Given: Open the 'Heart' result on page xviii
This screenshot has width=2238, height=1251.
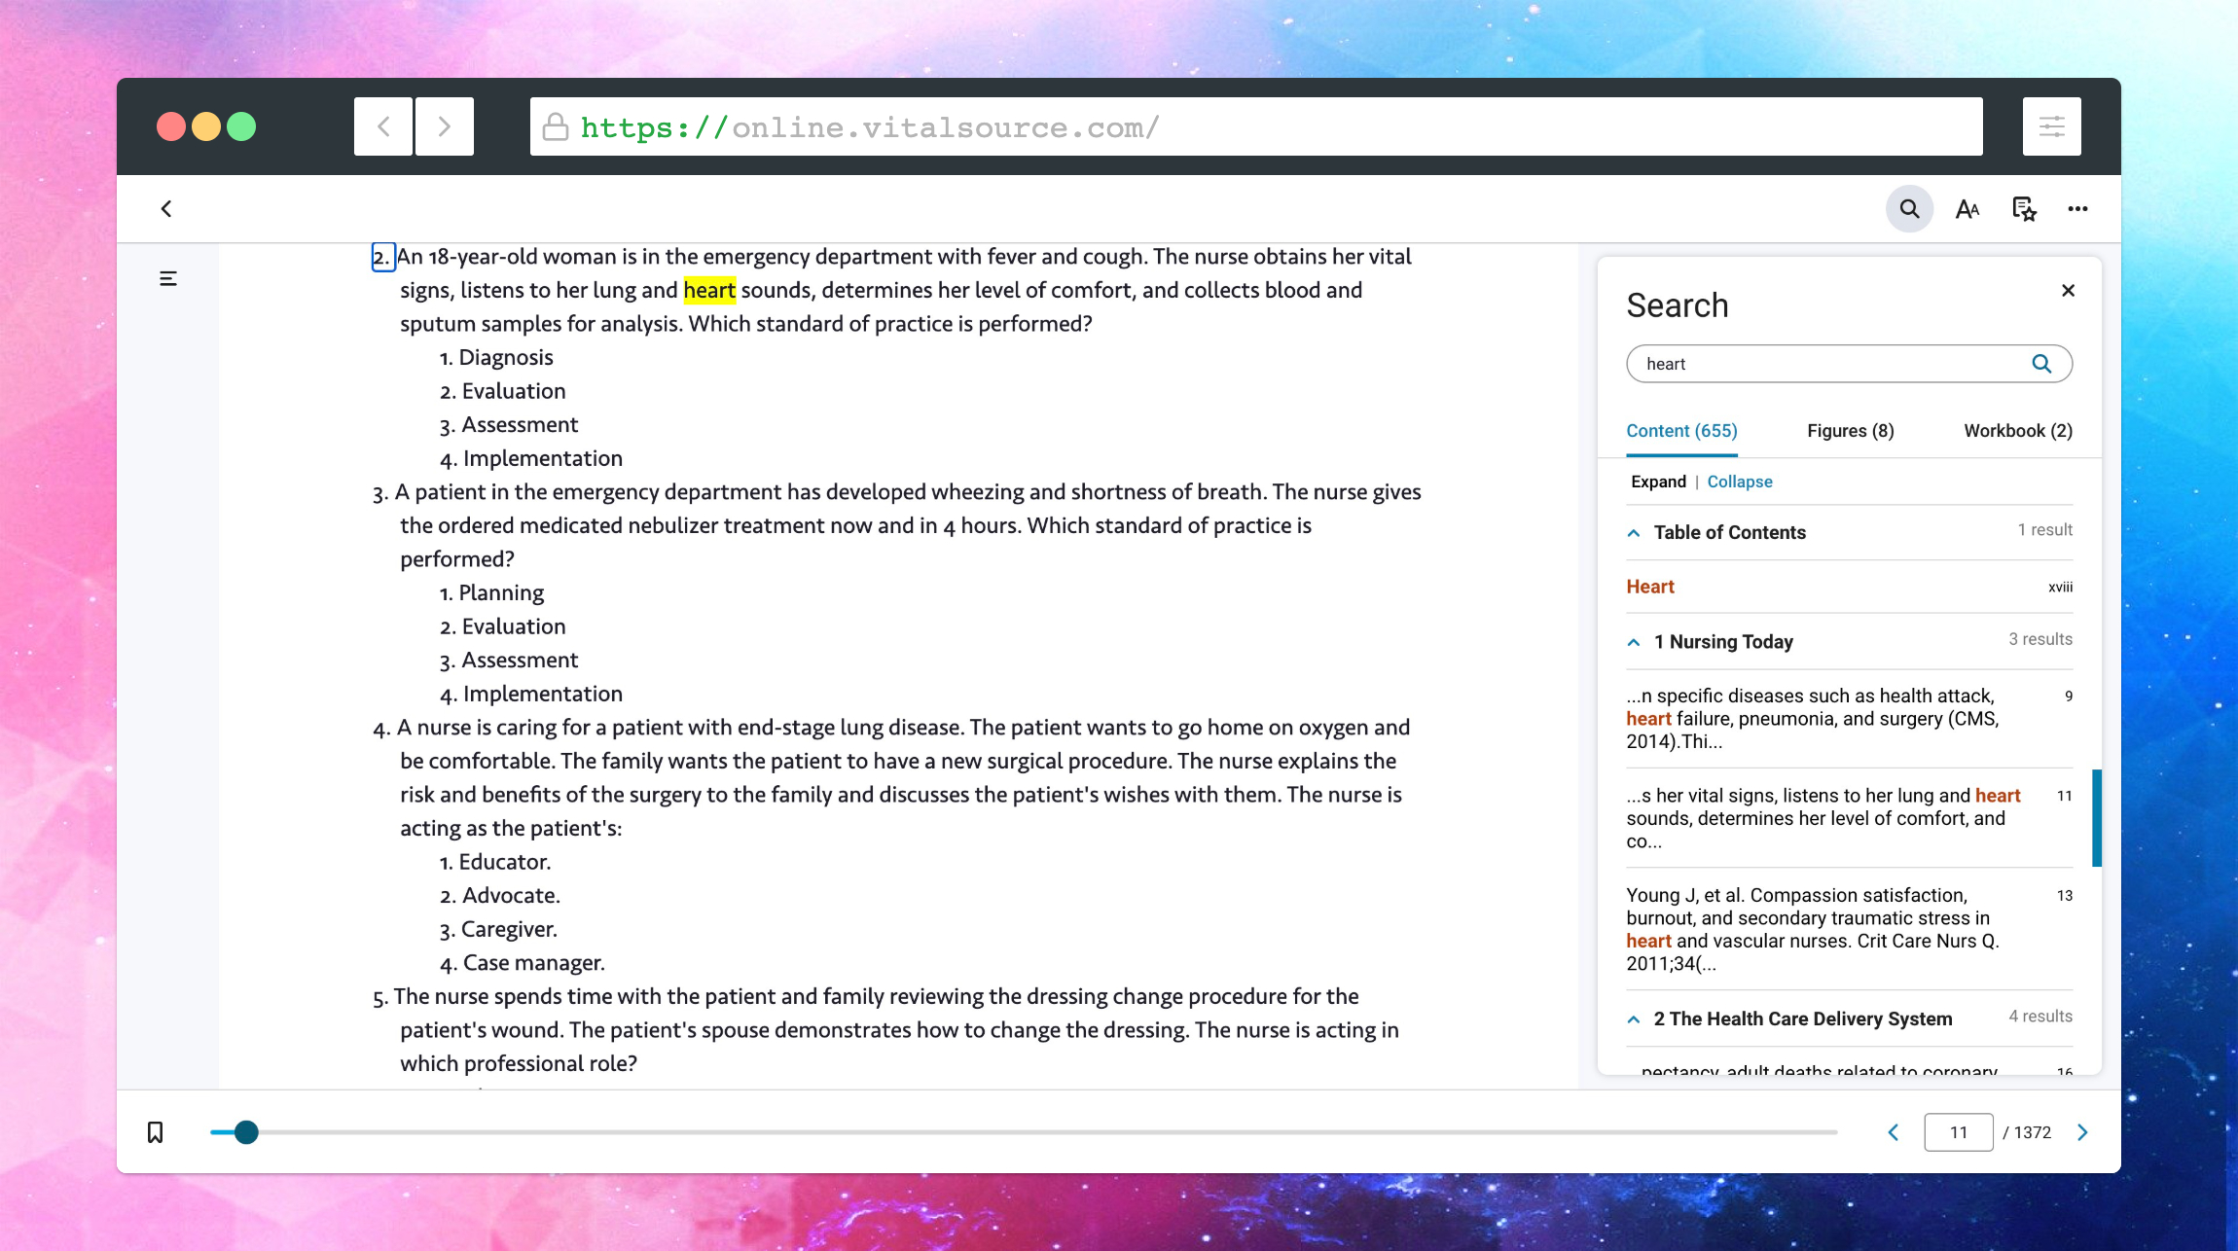Looking at the screenshot, I should pyautogui.click(x=1649, y=586).
